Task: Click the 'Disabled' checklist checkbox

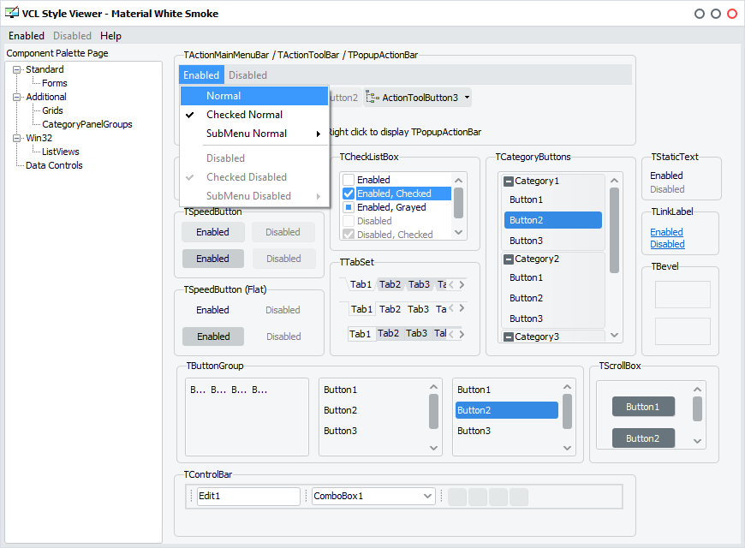Action: pyautogui.click(x=349, y=221)
